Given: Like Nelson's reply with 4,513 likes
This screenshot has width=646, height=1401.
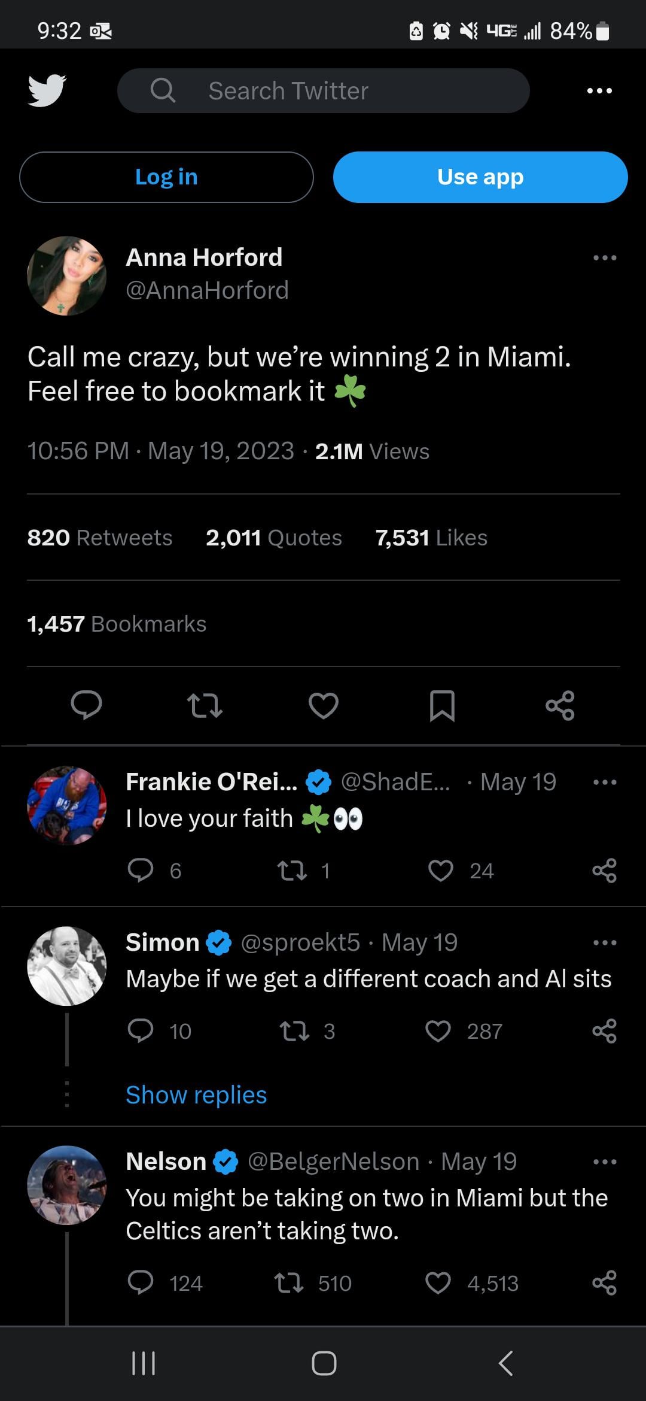Looking at the screenshot, I should (438, 1283).
